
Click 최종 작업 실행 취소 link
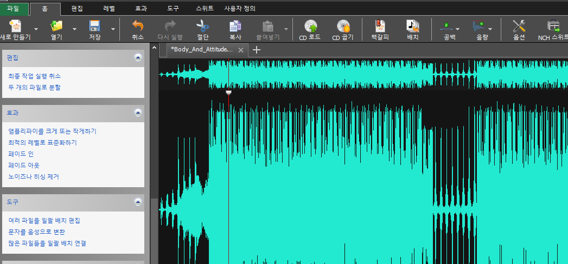pyautogui.click(x=34, y=76)
